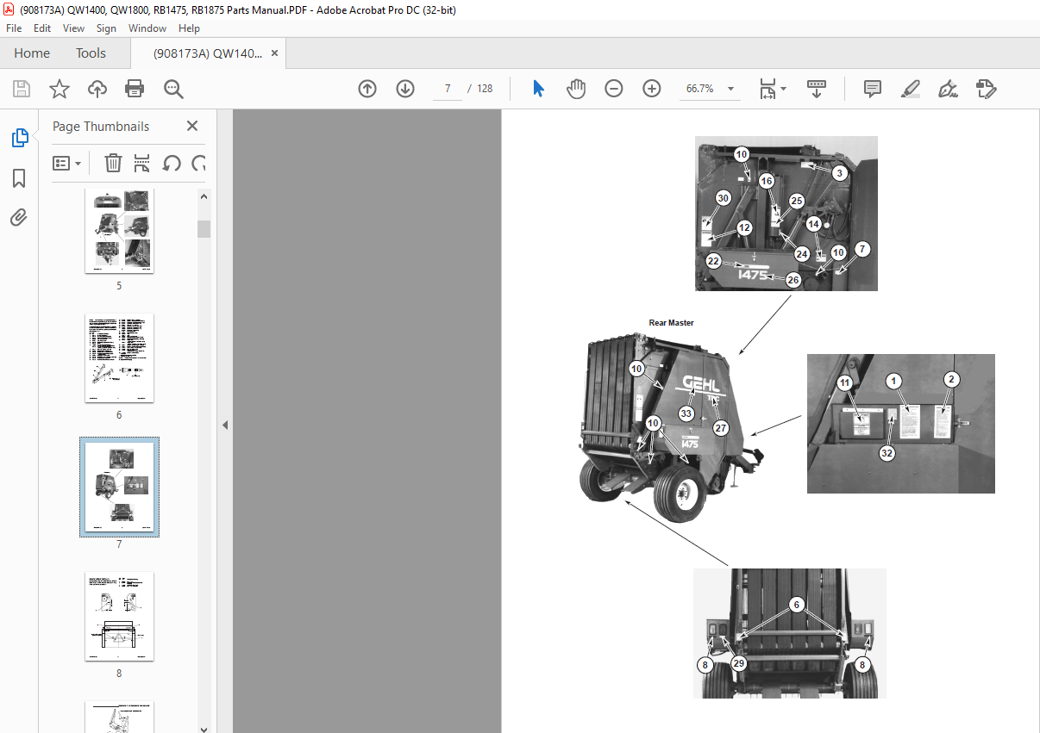Click the thumbnails pane scrollbar thumb

(204, 228)
